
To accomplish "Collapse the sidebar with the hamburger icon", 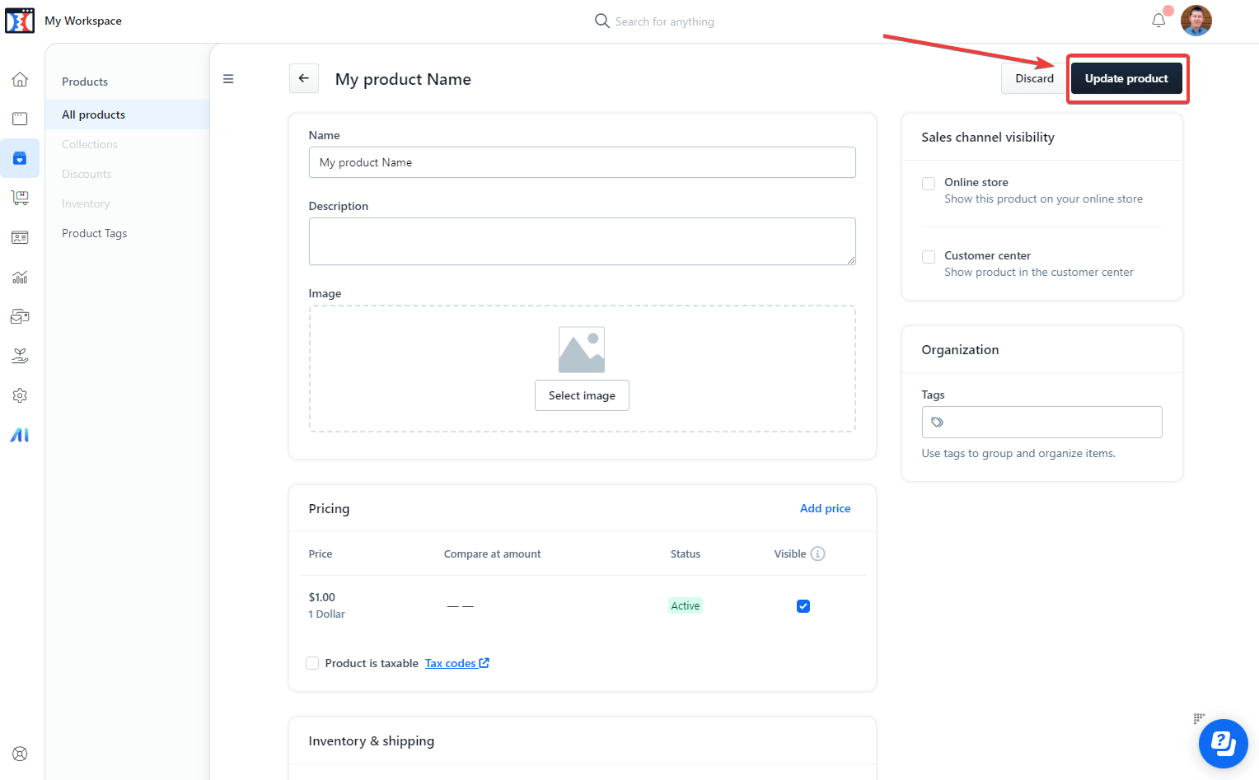I will 228,79.
